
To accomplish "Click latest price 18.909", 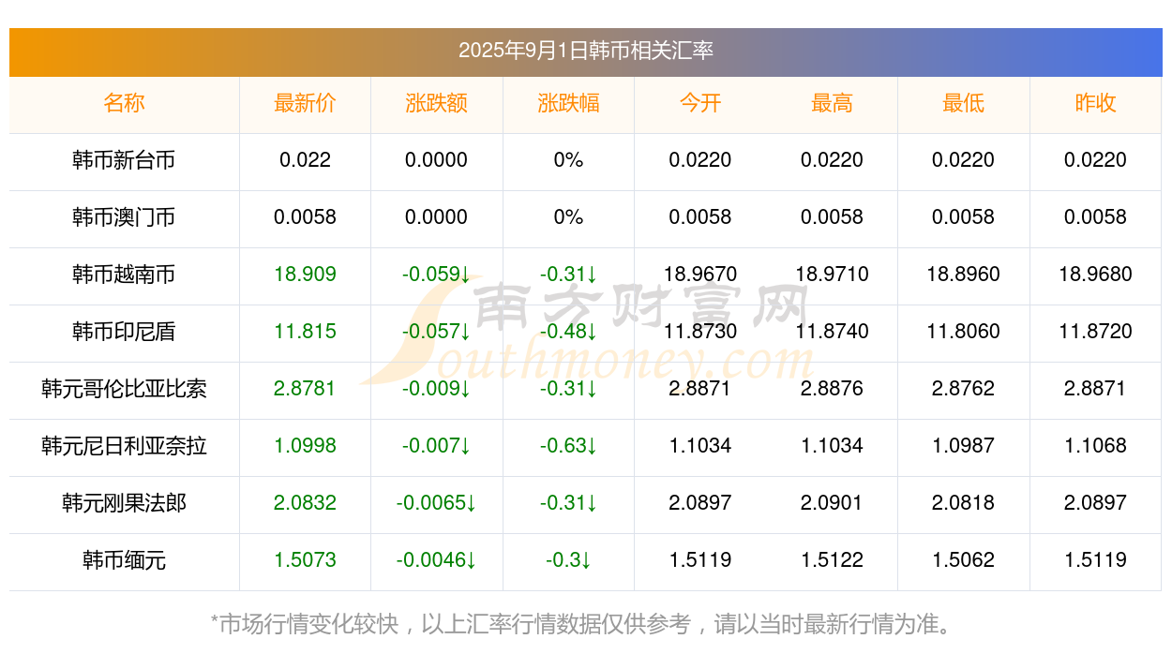I will pyautogui.click(x=305, y=275).
